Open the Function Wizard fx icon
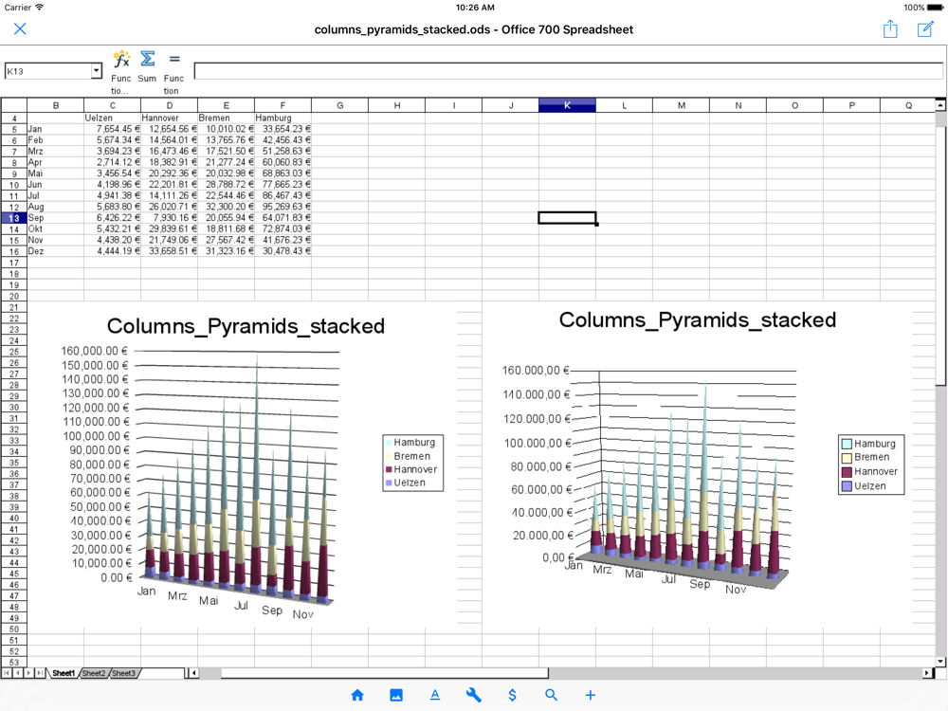Image resolution: width=948 pixels, height=711 pixels. tap(121, 60)
